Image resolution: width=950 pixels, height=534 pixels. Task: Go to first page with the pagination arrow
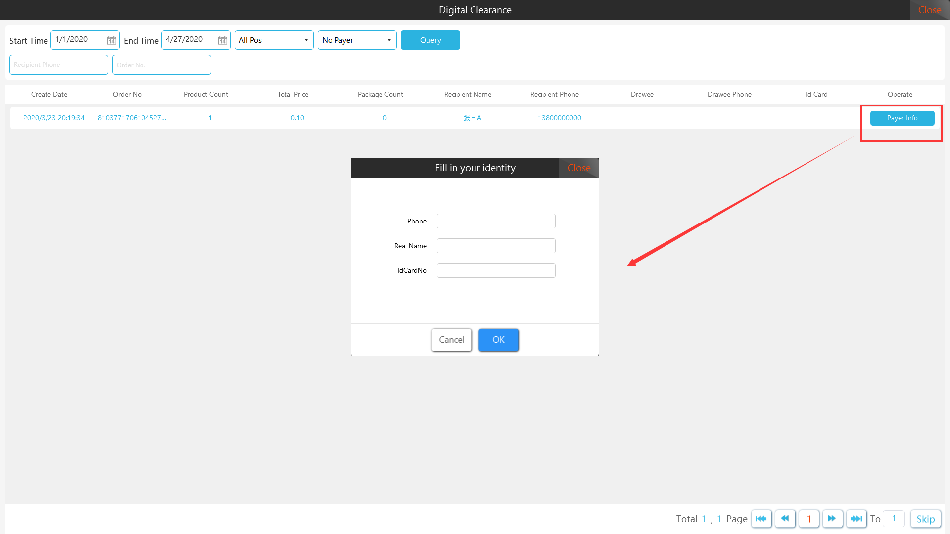(x=761, y=519)
